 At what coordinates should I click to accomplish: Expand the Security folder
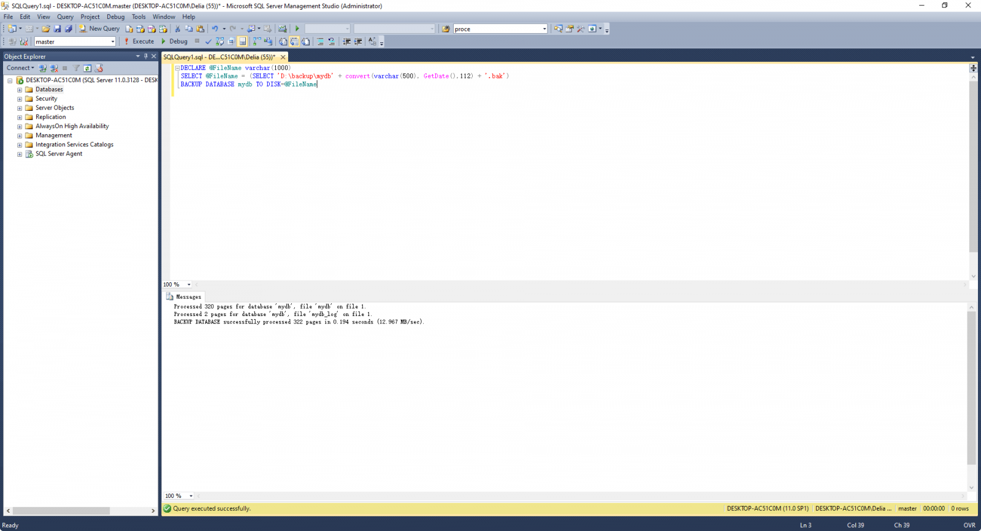(x=20, y=99)
